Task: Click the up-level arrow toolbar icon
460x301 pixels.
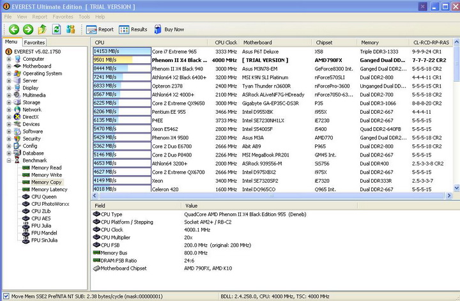Action: click(x=42, y=29)
